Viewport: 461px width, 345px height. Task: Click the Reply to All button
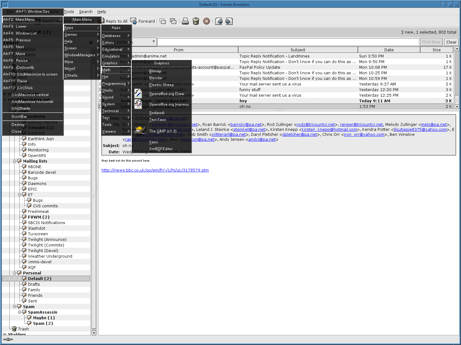(x=113, y=21)
